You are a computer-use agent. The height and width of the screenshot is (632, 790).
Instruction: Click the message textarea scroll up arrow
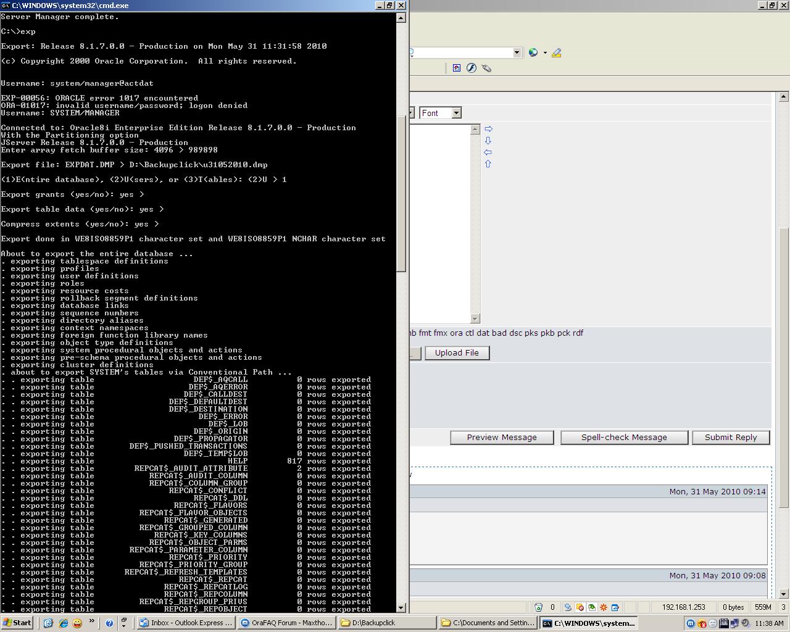475,130
